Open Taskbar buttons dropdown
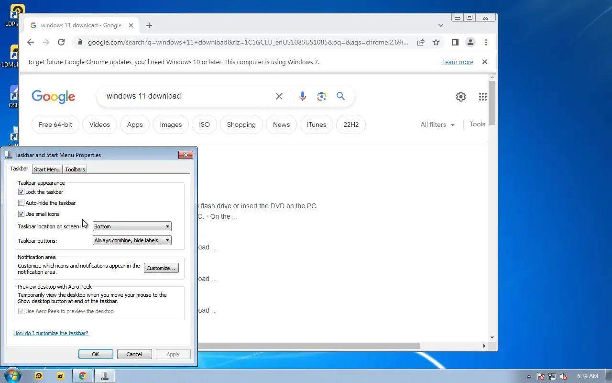This screenshot has height=383, width=612. pos(132,240)
